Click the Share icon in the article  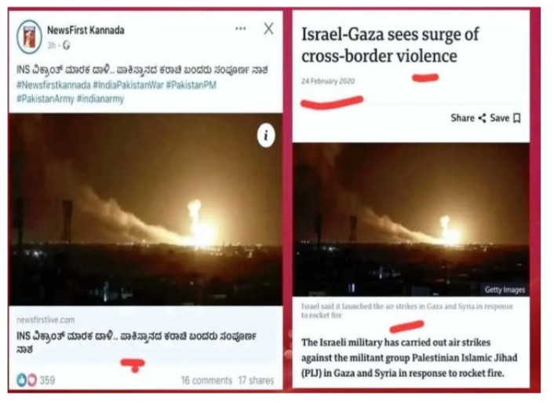click(x=482, y=118)
